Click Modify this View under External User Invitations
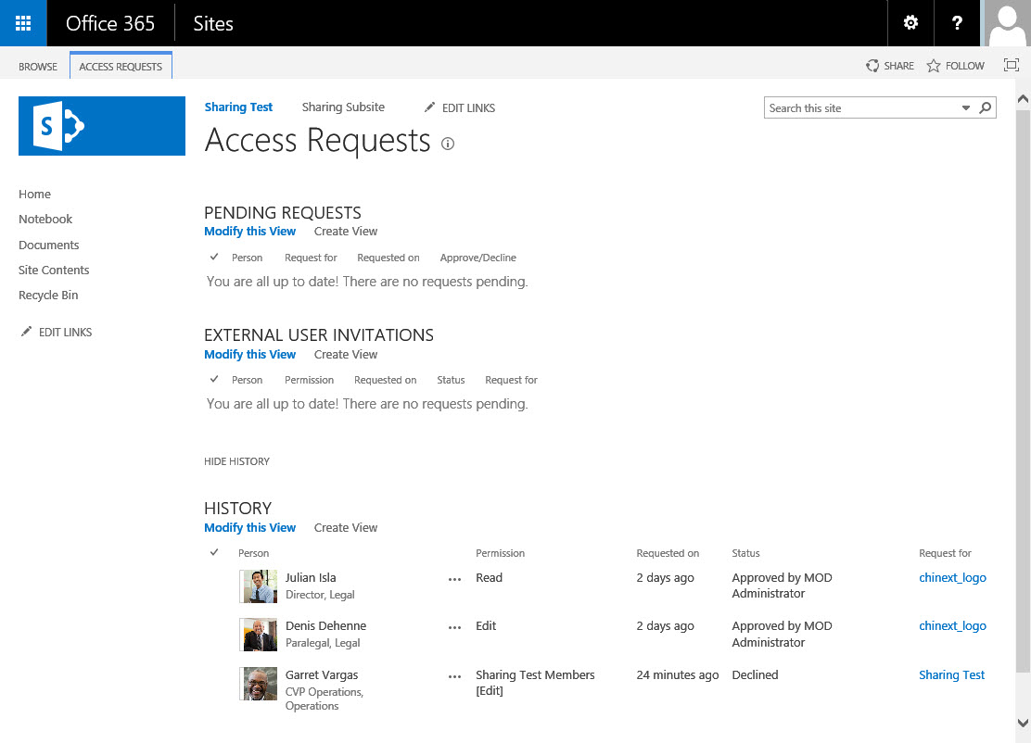 (x=249, y=354)
